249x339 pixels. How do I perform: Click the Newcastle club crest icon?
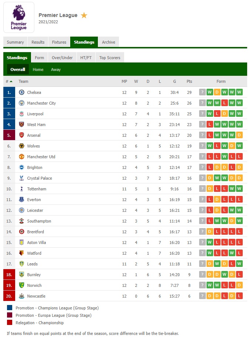(x=21, y=296)
